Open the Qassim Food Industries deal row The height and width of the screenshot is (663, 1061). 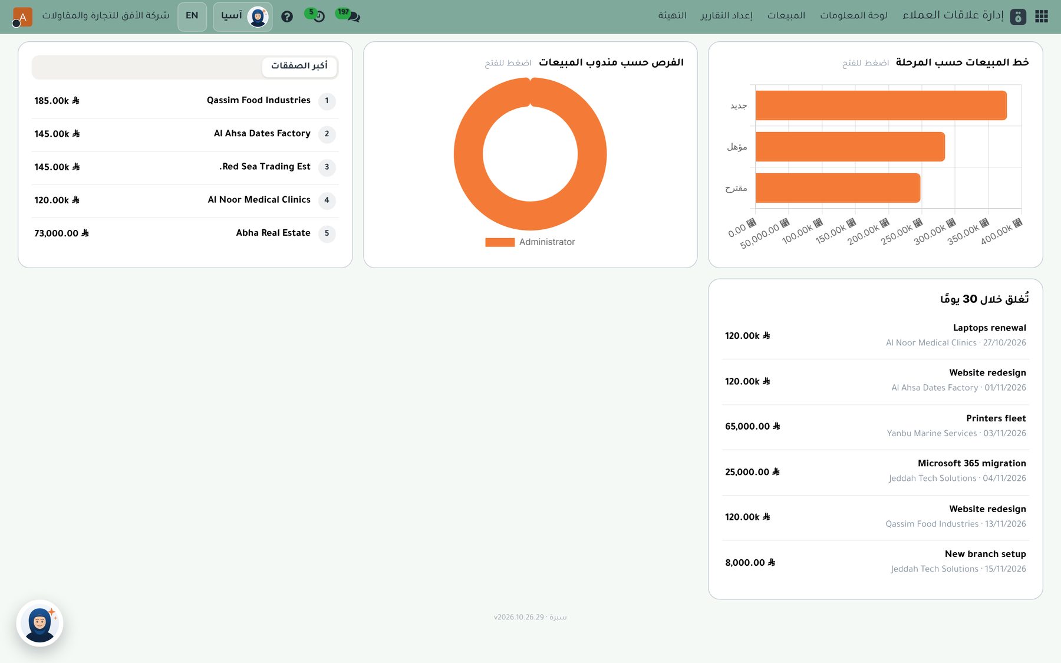[185, 101]
